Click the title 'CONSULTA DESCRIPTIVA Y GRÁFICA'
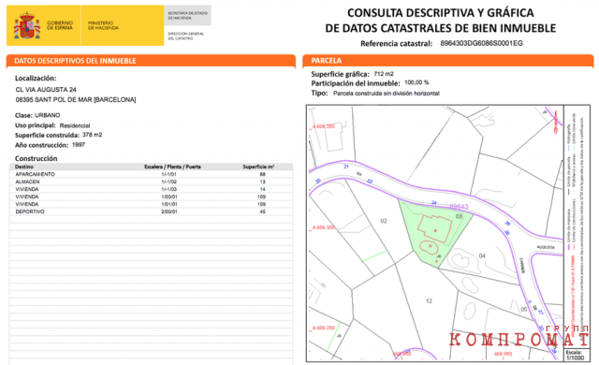 point(441,13)
